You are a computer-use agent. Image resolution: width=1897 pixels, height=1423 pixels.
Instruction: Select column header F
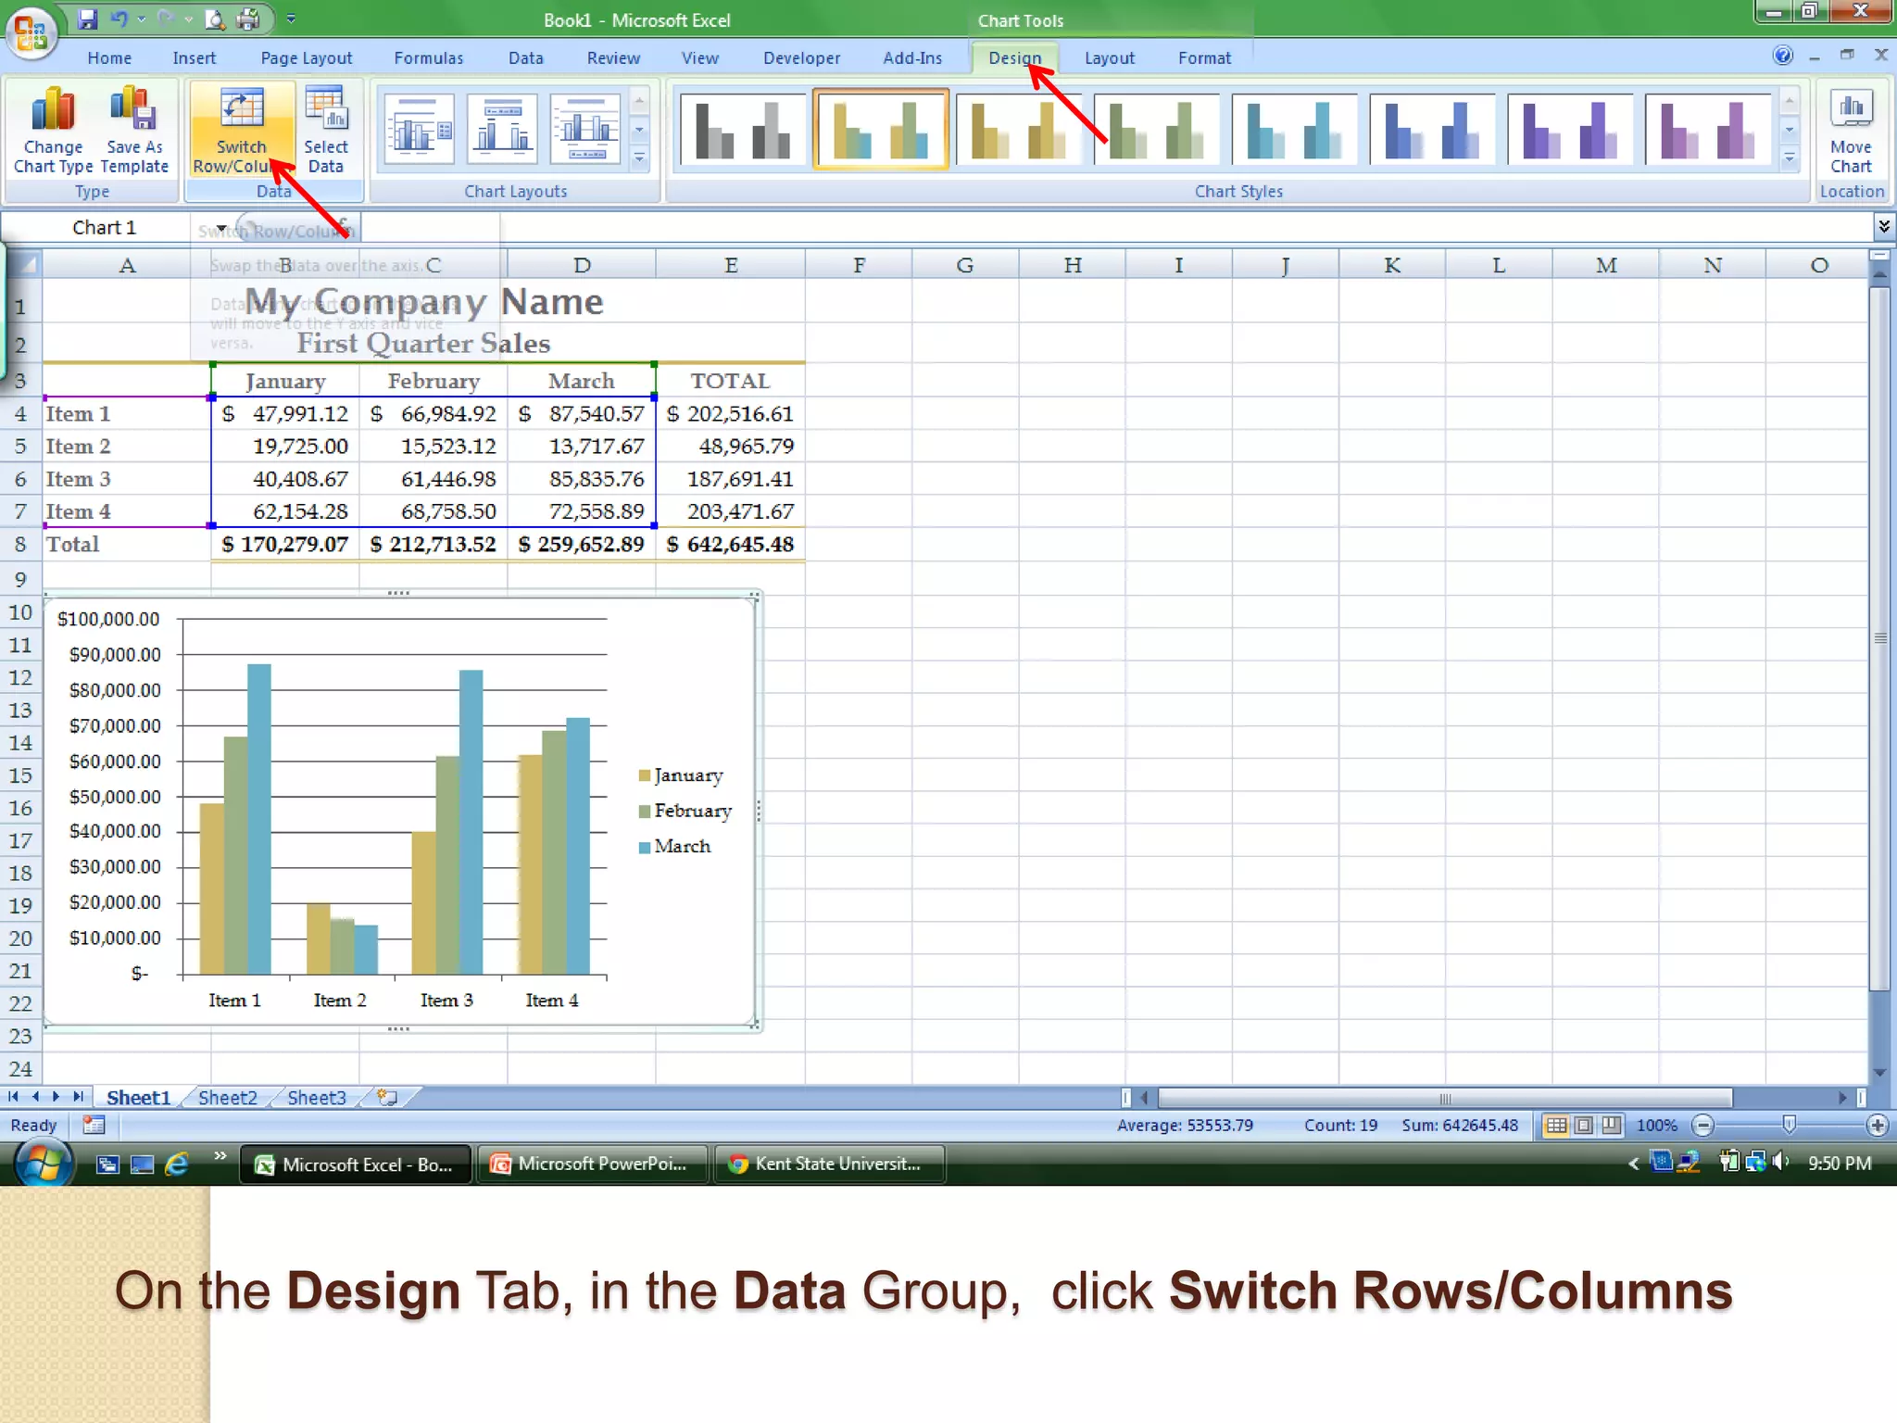click(859, 265)
